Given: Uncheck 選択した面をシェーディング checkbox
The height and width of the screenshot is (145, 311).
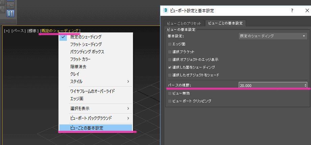Looking at the screenshot, I should [170, 67].
